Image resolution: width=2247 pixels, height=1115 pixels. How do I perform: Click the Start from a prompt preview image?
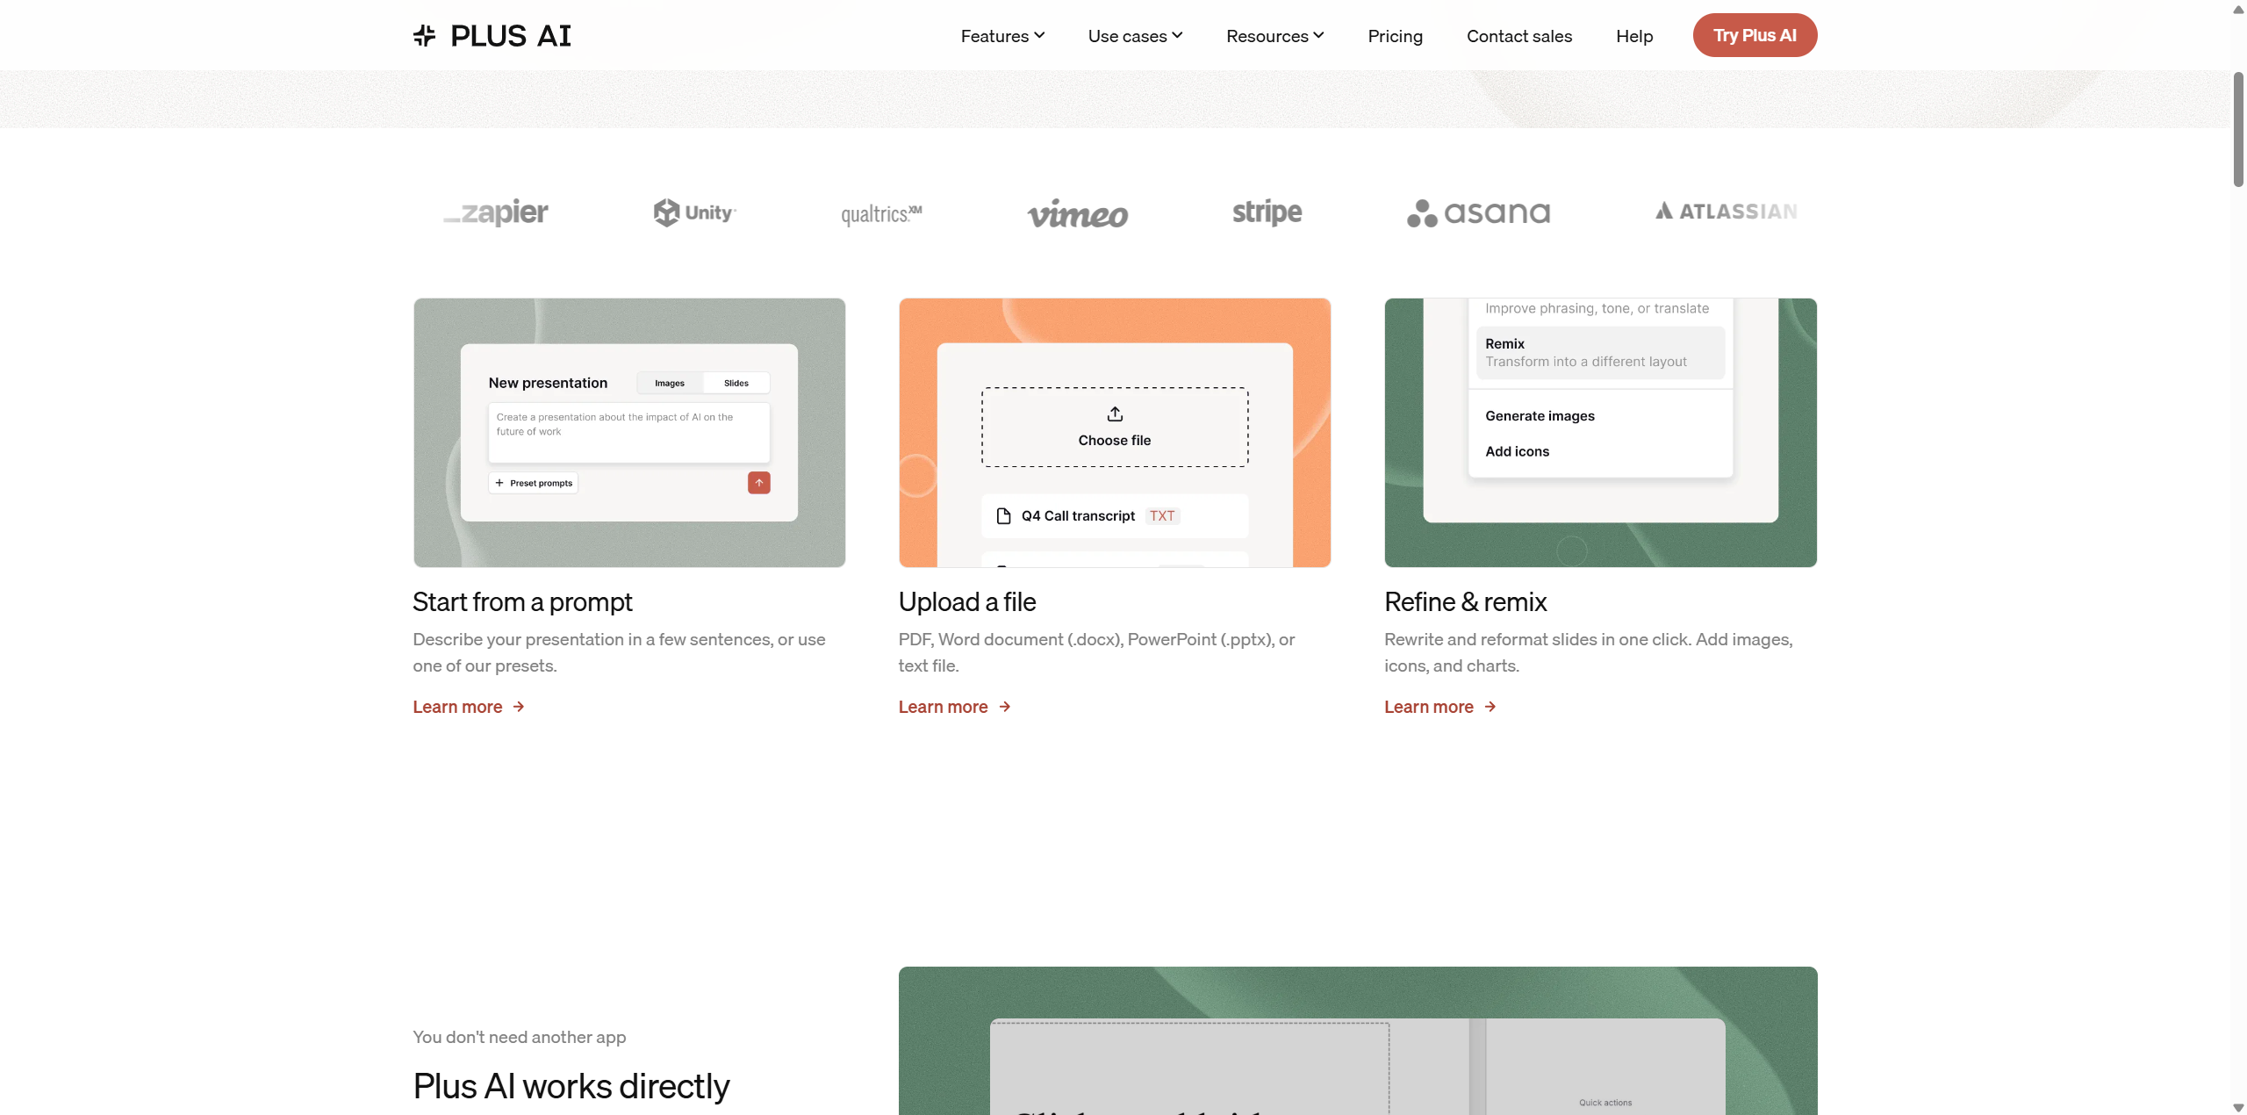click(629, 433)
